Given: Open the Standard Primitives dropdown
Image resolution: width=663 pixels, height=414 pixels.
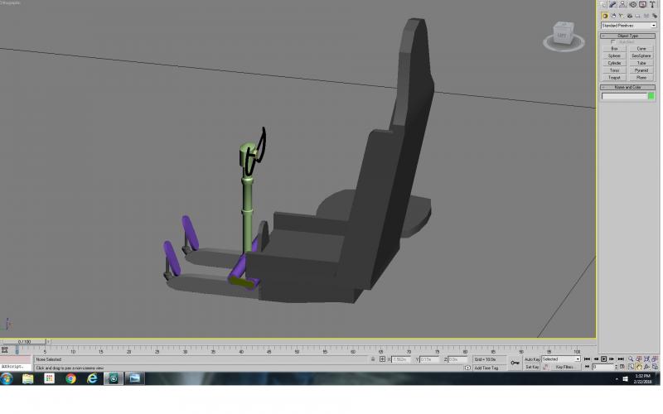Looking at the screenshot, I should 628,26.
